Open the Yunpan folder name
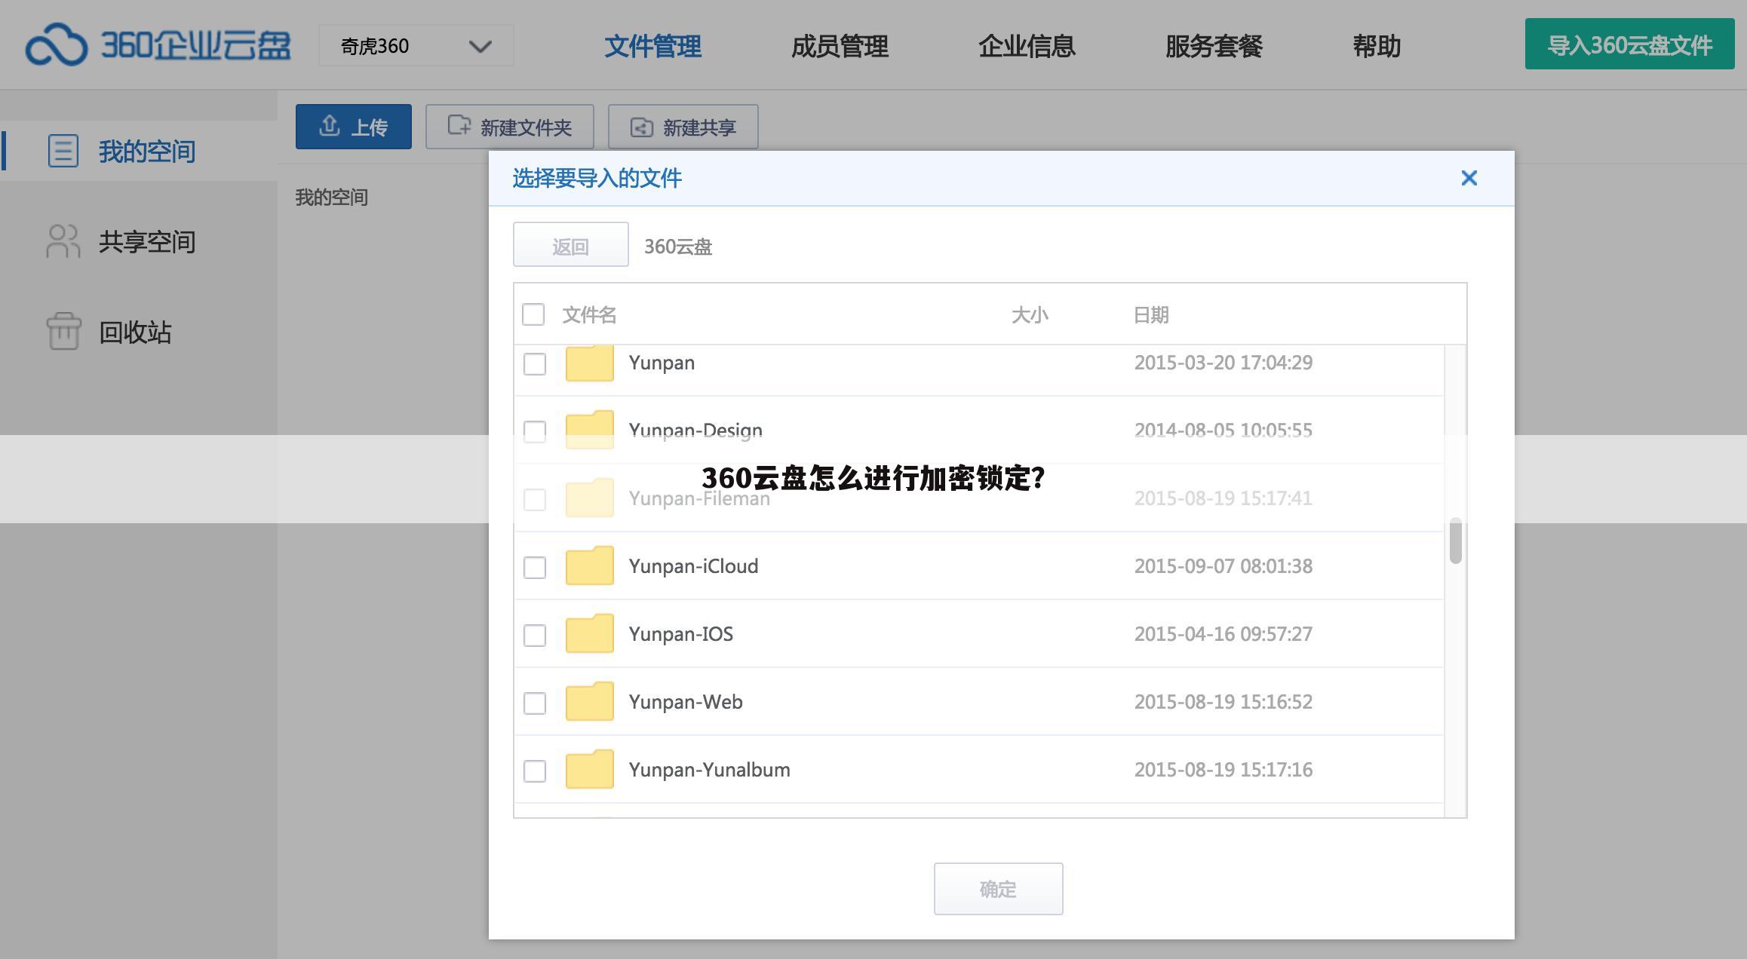 tap(662, 363)
